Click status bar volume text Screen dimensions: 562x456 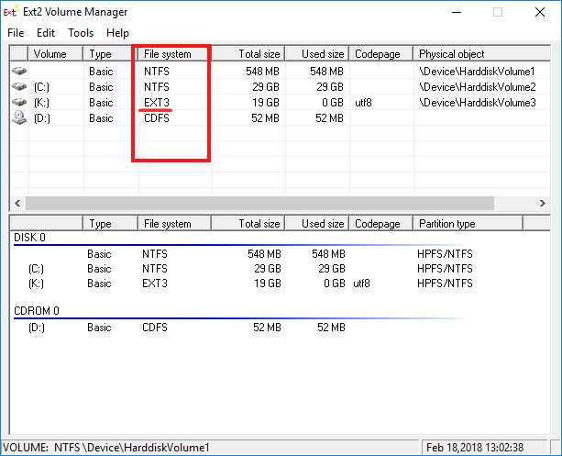(x=106, y=448)
